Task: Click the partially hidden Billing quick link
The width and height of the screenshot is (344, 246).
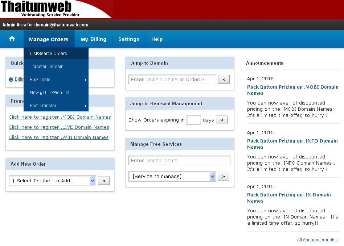Action: click(x=19, y=79)
